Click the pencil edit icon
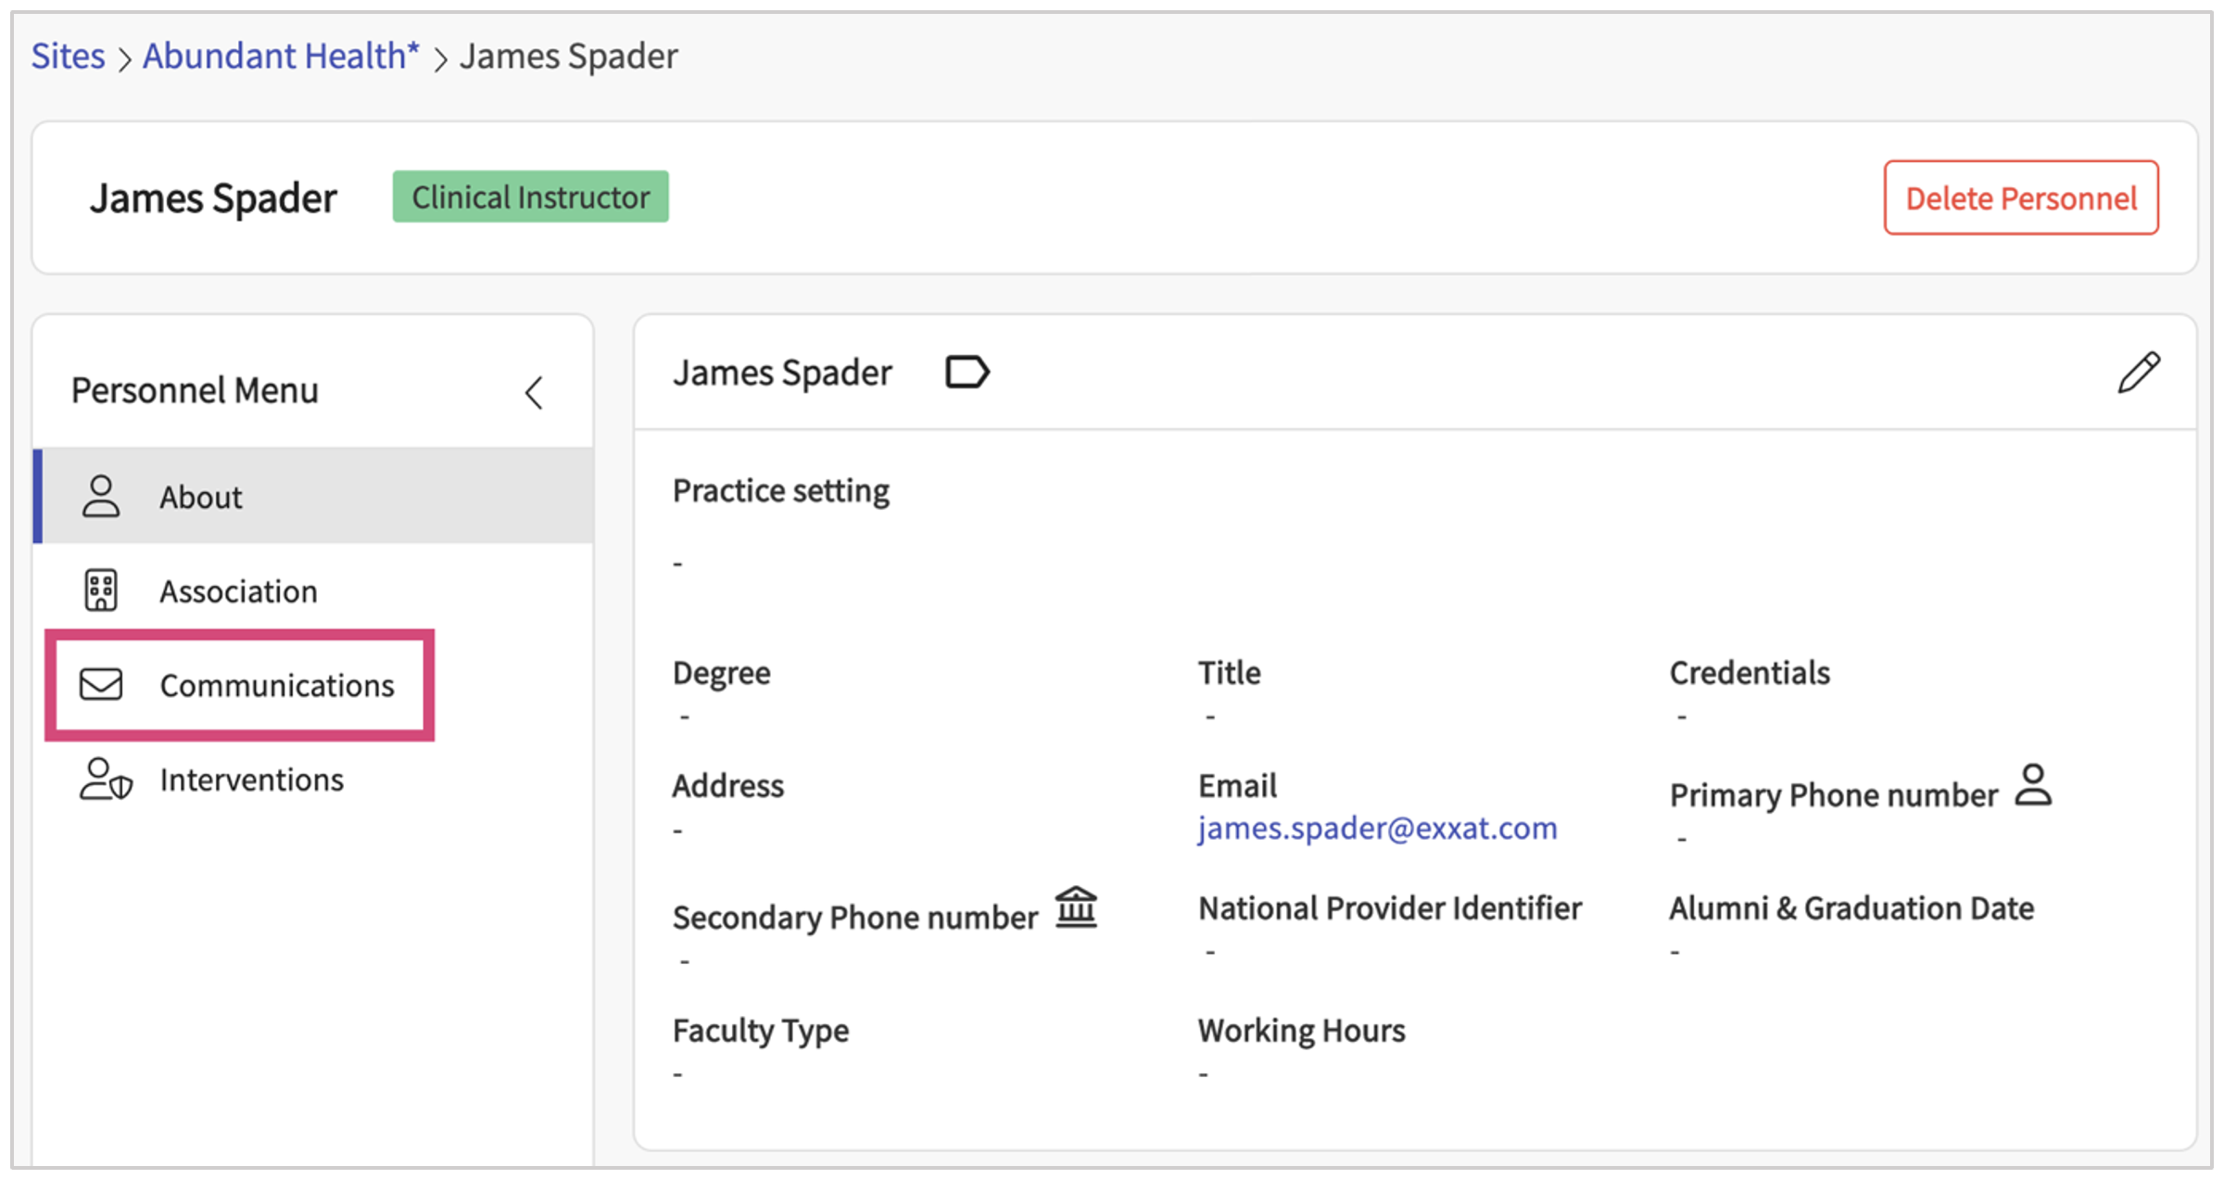Viewport: 2224px width, 1179px height. tap(2138, 373)
